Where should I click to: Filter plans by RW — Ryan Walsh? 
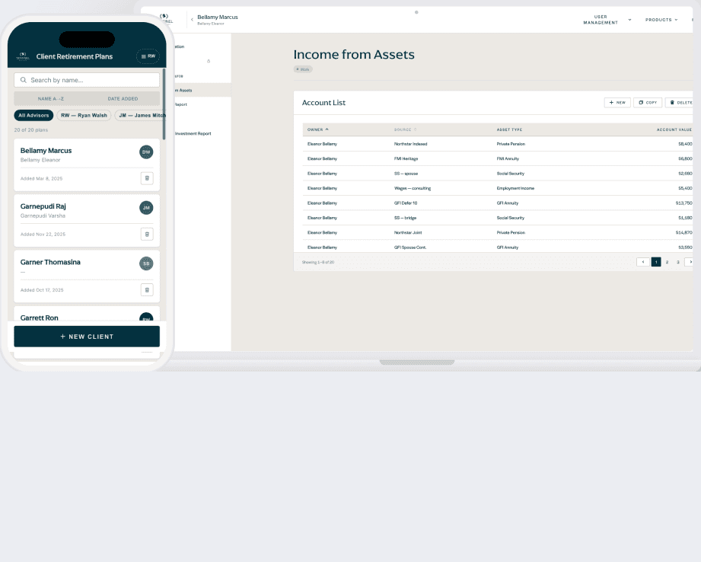point(84,116)
